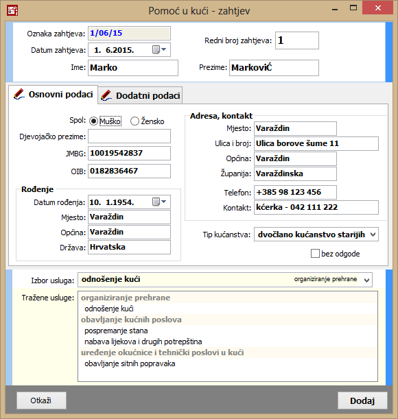Image resolution: width=398 pixels, height=419 pixels.
Task: Open the calendar icon for Datum rođenja
Action: 156,202
